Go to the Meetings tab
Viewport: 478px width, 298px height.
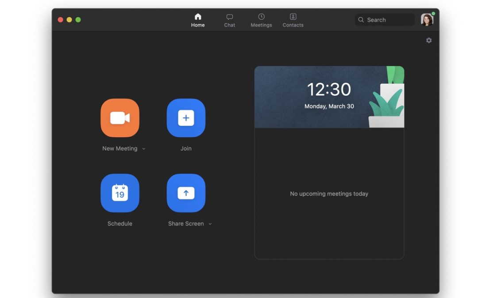click(x=261, y=20)
